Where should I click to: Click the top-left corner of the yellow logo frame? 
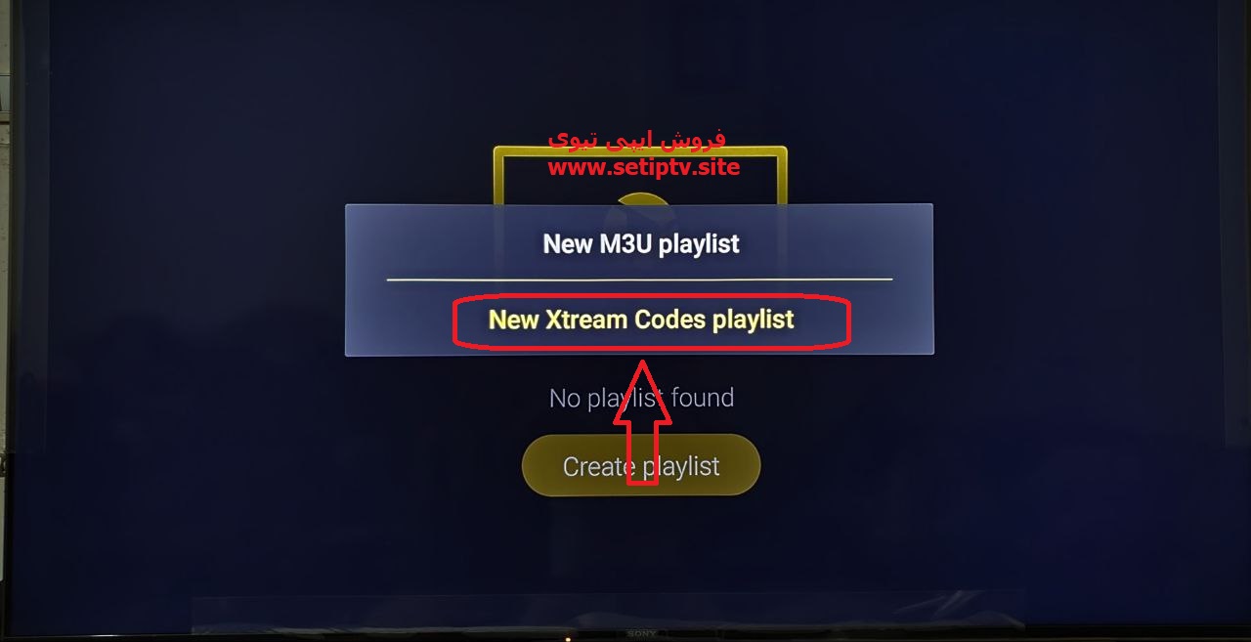(x=498, y=151)
